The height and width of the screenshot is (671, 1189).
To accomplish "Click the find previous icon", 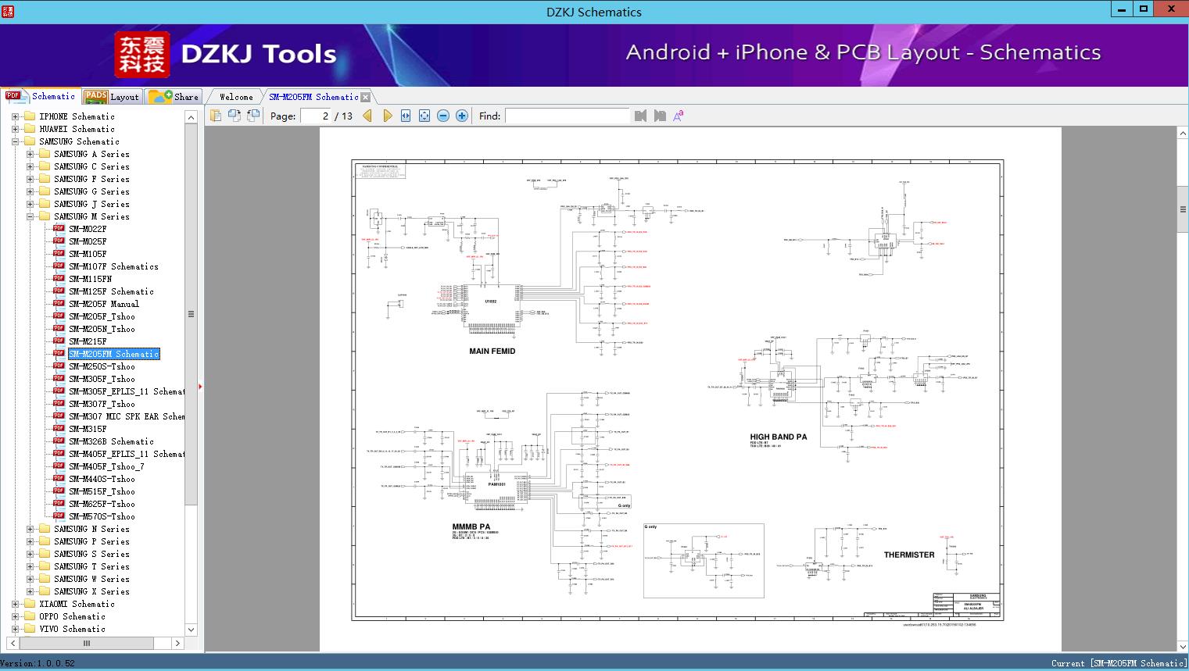I will [641, 116].
